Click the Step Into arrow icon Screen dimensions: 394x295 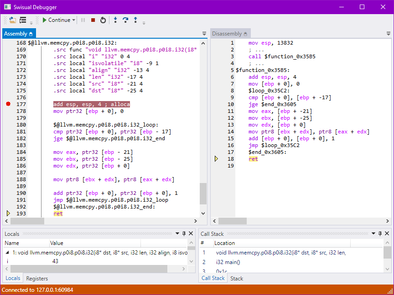tap(115, 20)
